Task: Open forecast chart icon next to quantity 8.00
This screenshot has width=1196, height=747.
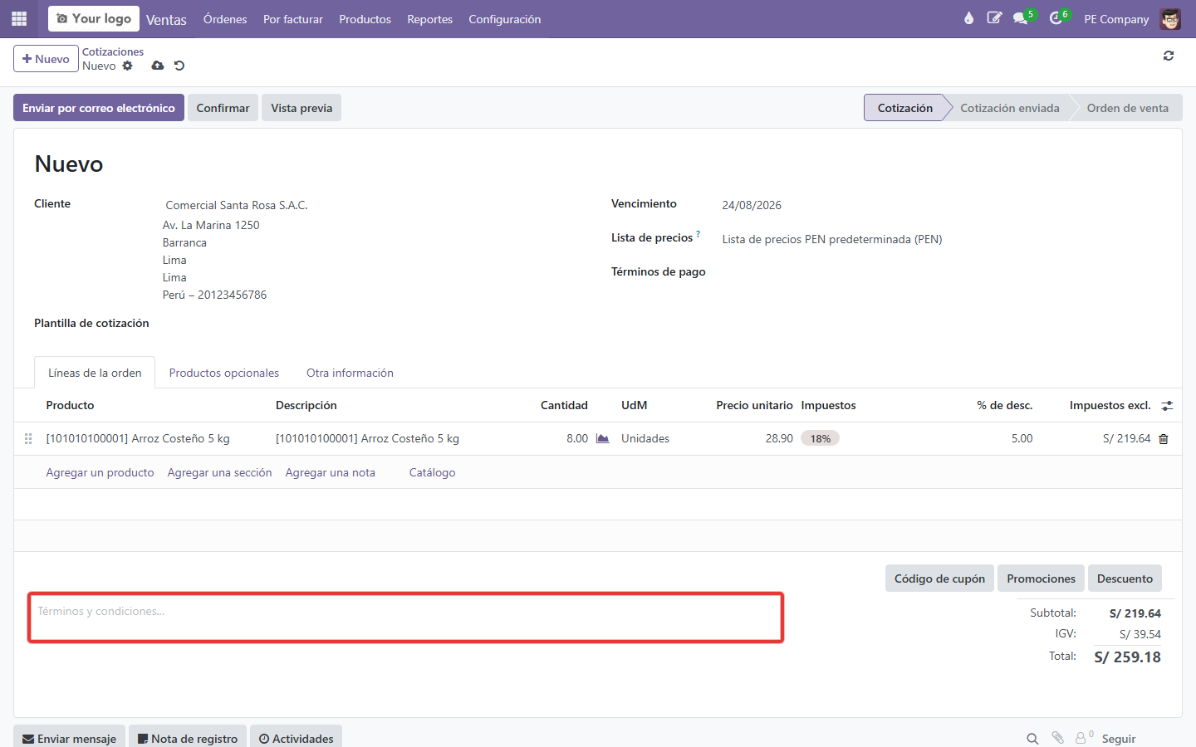Action: tap(603, 438)
